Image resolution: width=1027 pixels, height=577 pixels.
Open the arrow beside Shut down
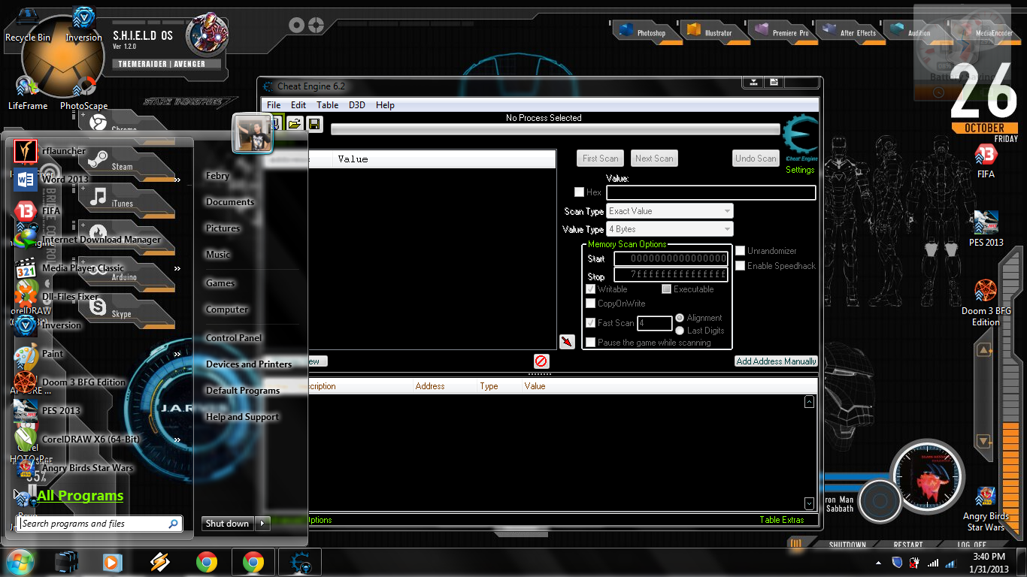coord(262,524)
